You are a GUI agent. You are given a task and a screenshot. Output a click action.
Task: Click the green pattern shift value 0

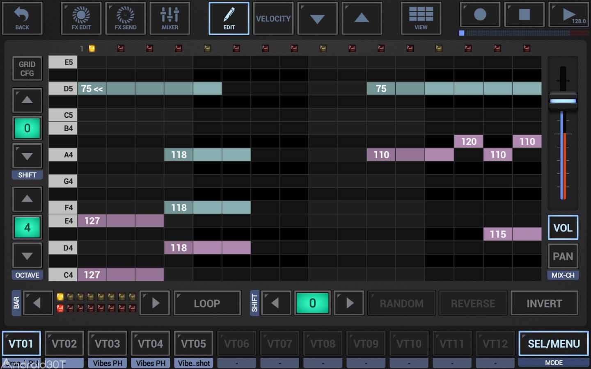pos(312,303)
